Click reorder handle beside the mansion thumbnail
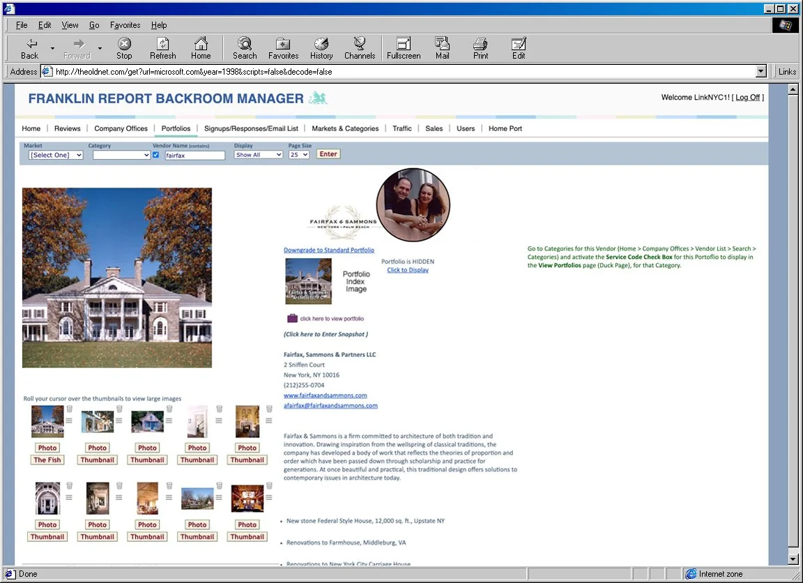This screenshot has width=803, height=583. pos(69,421)
